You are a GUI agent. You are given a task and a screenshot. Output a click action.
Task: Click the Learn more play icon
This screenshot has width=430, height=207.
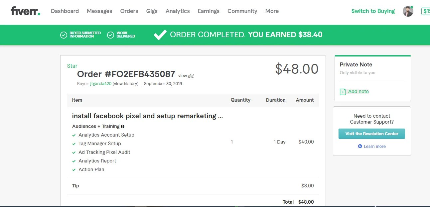click(x=360, y=146)
